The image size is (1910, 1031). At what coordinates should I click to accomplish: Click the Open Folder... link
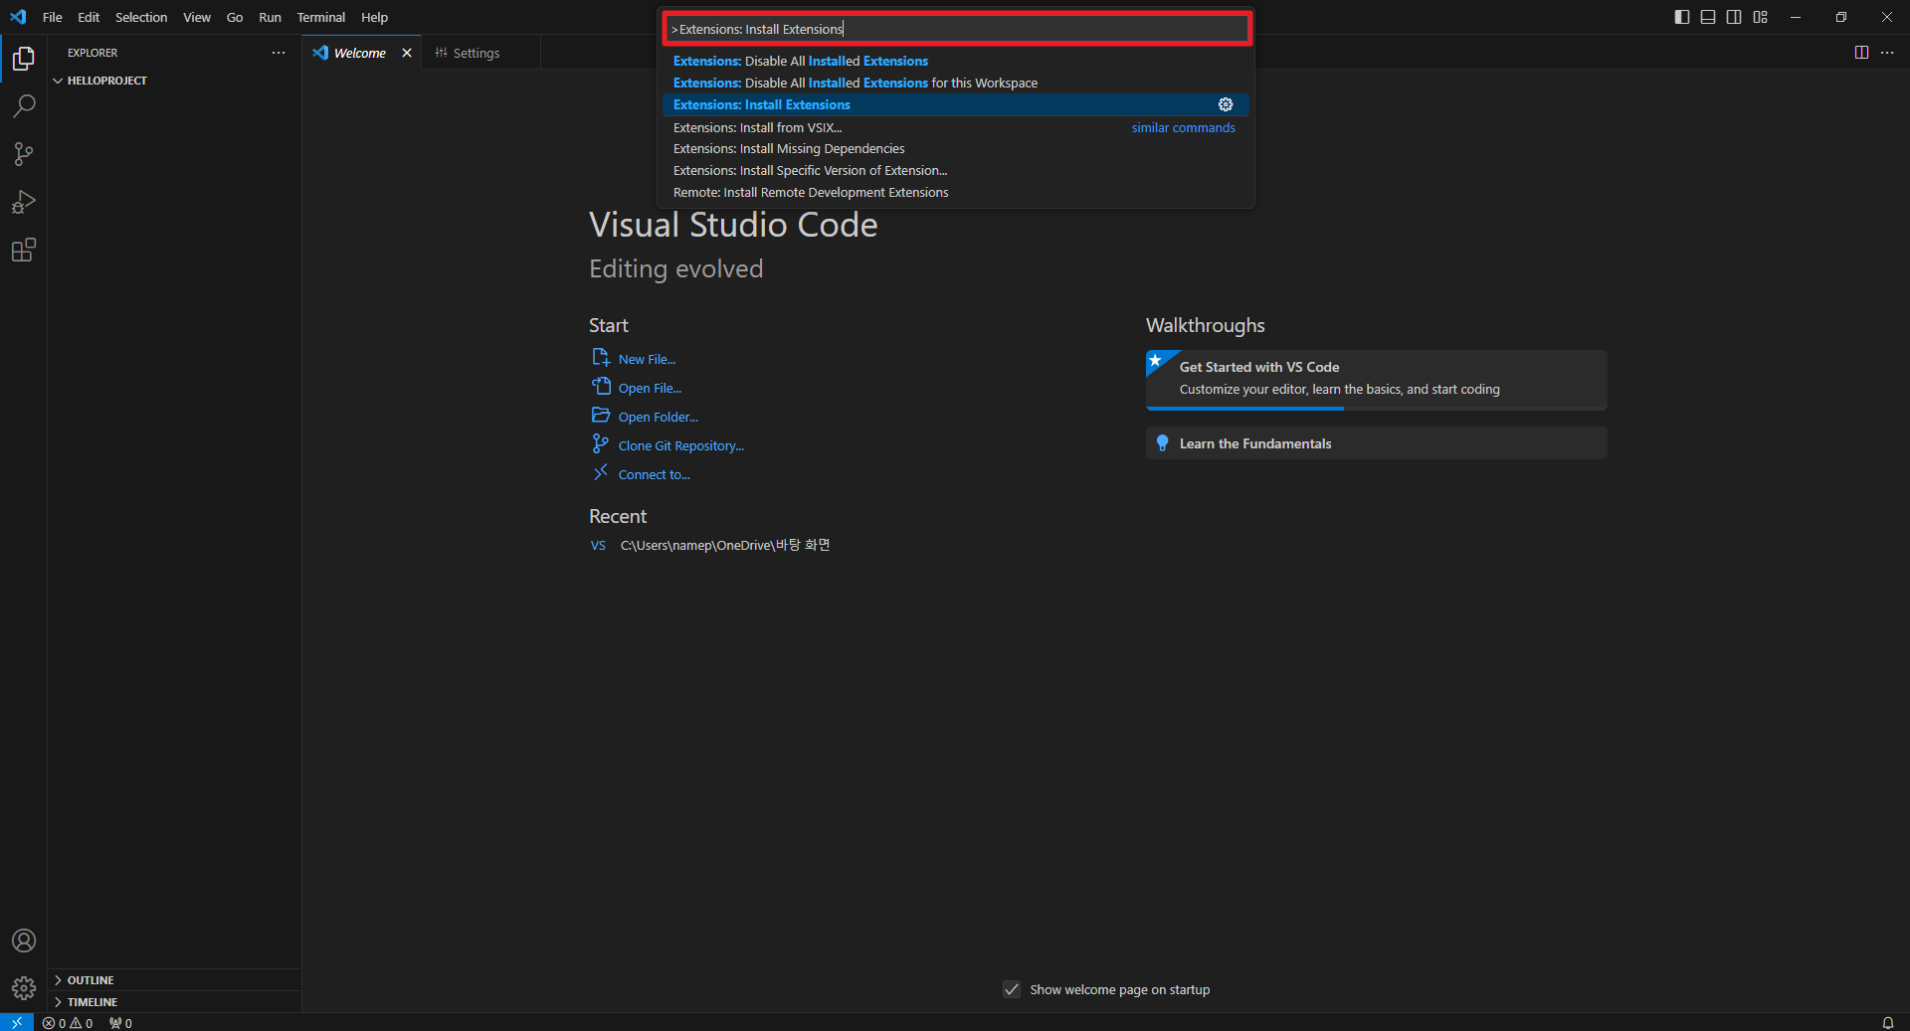point(658,417)
